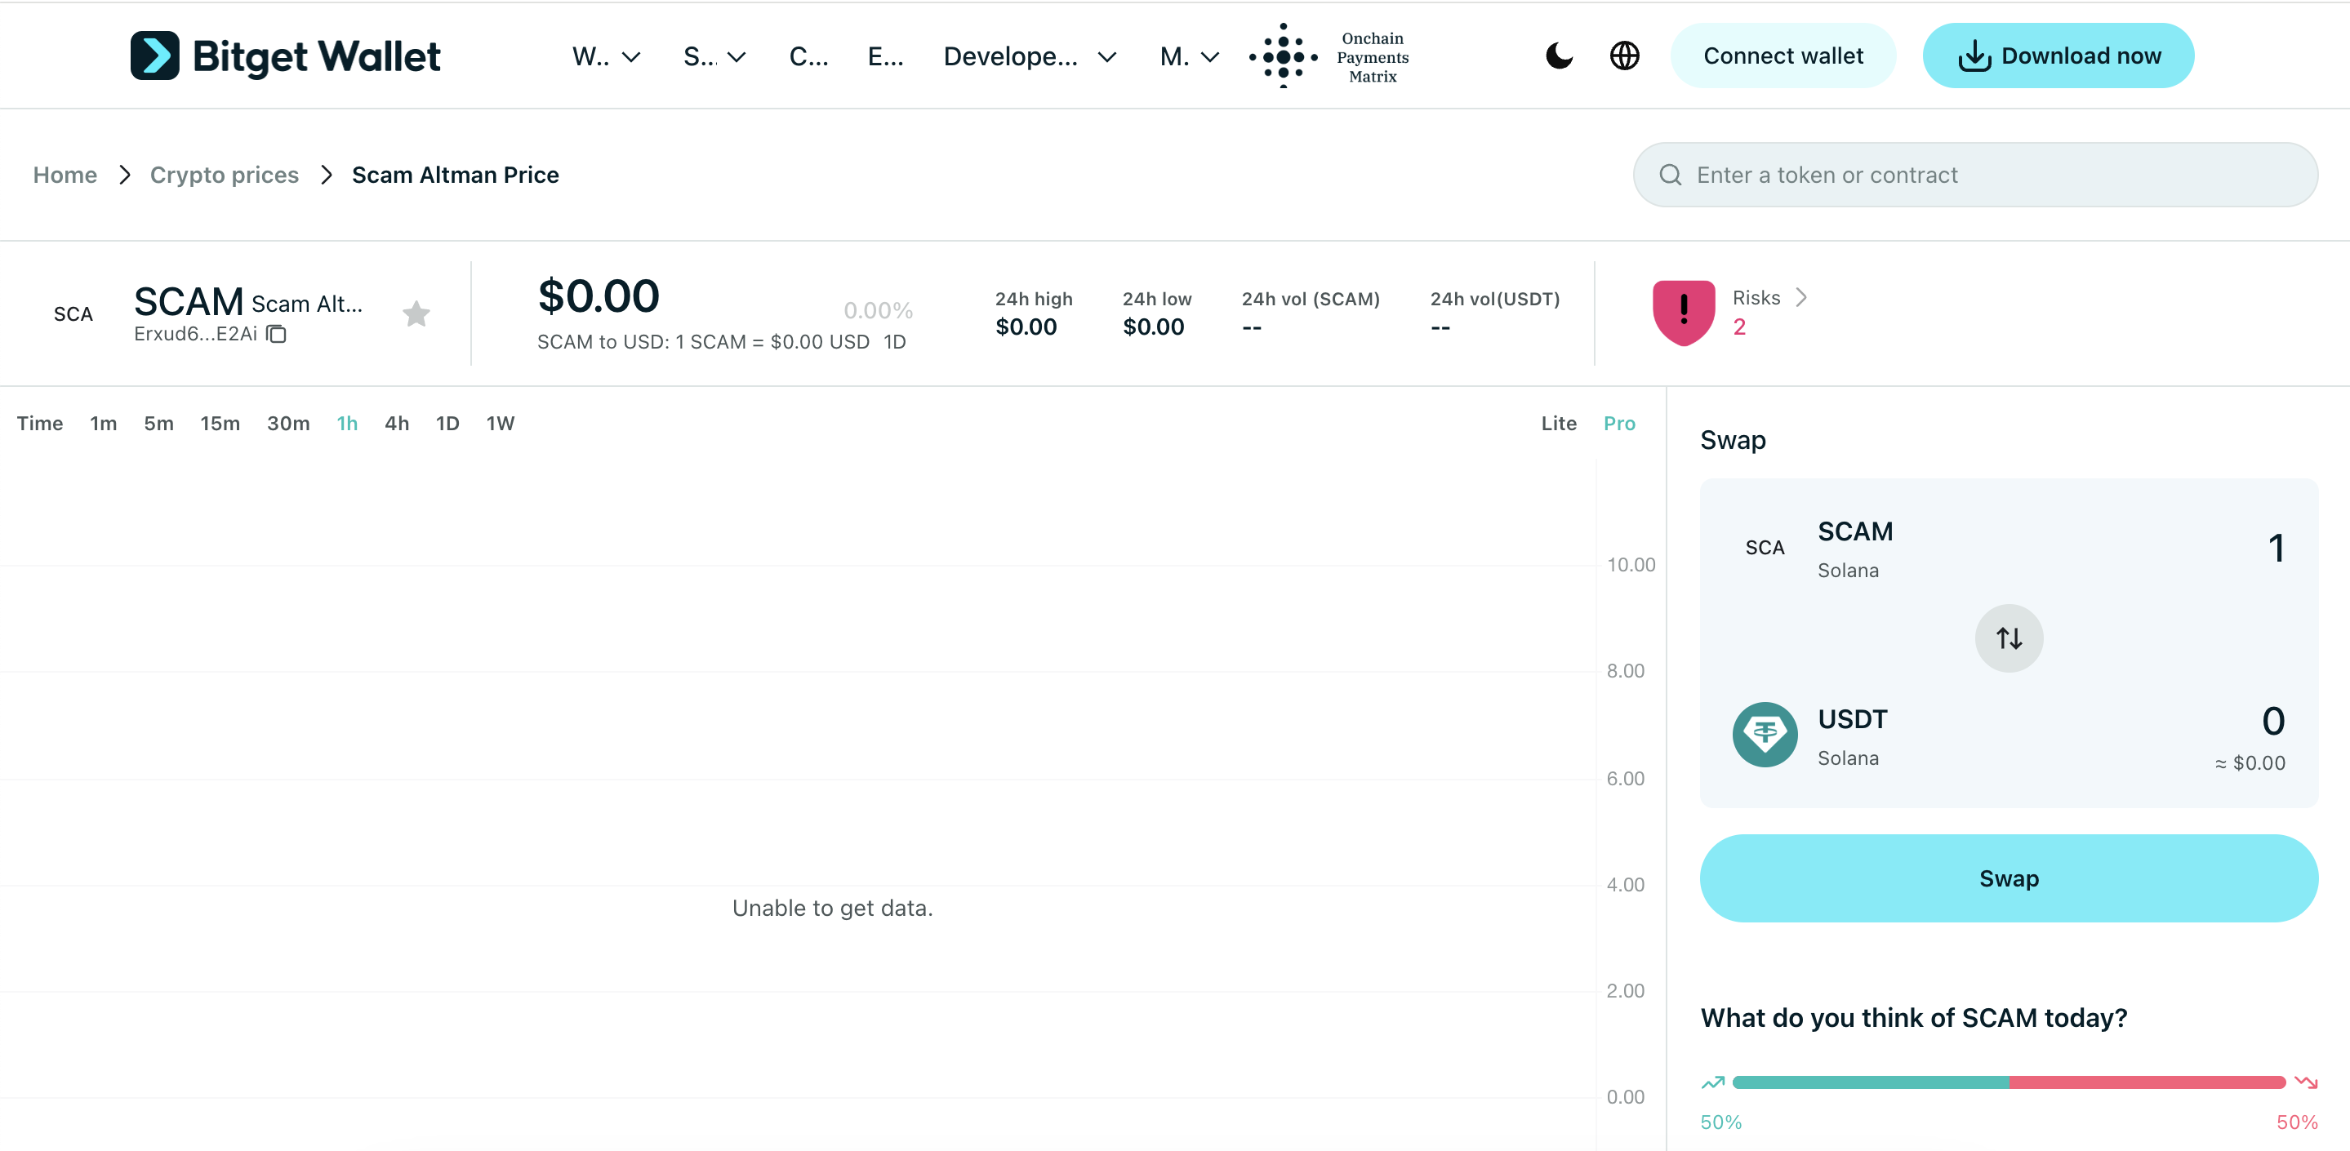
Task: Select the USDT Tether token icon
Action: tap(1765, 734)
